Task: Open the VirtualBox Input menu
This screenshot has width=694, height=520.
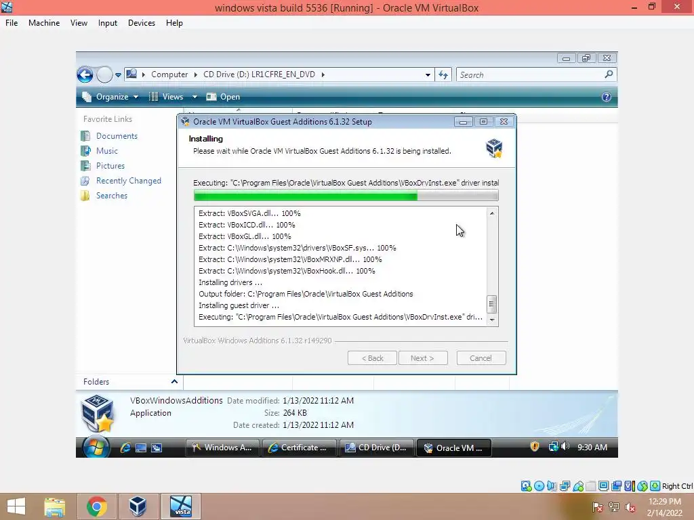Action: 108,23
